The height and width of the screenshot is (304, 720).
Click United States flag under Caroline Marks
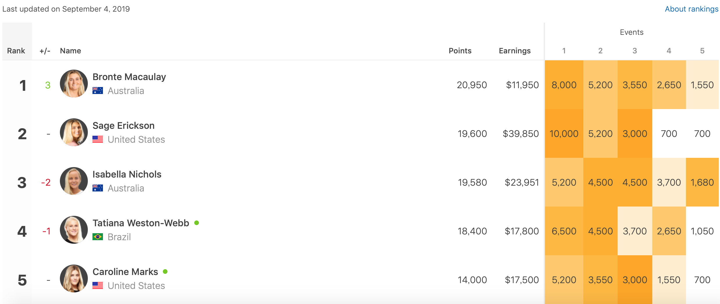tap(98, 285)
